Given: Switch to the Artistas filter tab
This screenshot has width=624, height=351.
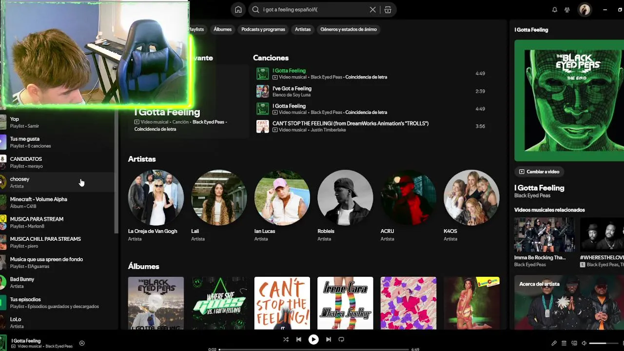Looking at the screenshot, I should click(x=303, y=29).
